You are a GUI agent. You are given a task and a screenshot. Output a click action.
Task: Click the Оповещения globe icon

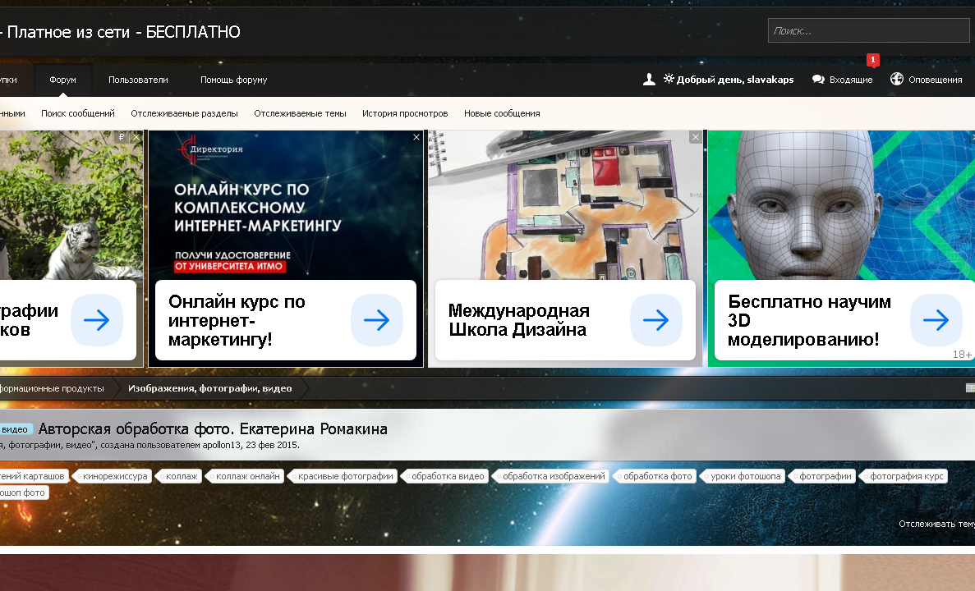[x=895, y=79]
